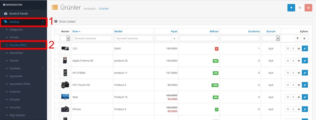The image size is (316, 120).
Task: Click the Anasayfa breadcrumb link
Action: (89, 9)
